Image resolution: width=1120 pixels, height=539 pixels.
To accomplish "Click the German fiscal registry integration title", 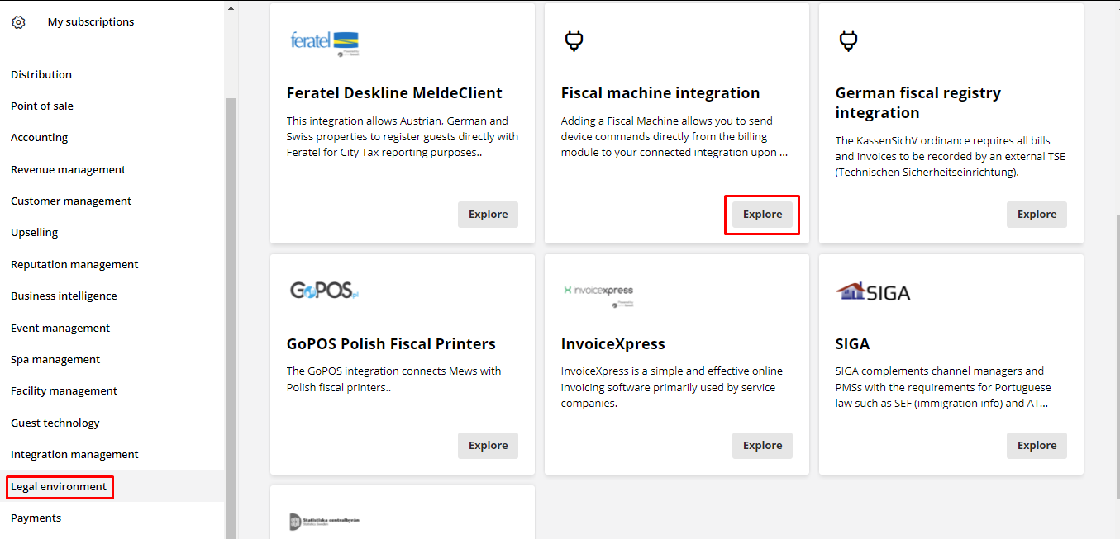I will 918,103.
